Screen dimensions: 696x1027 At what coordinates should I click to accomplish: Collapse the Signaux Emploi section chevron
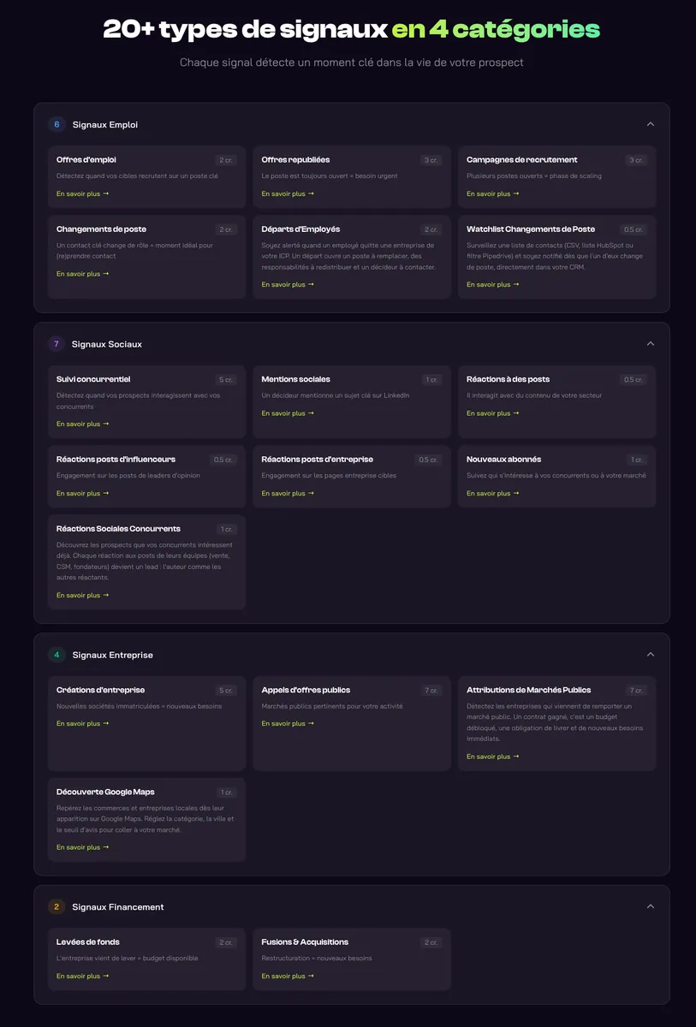coord(651,124)
